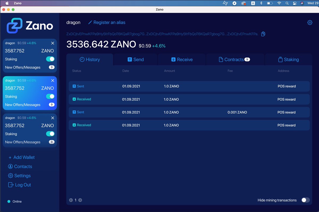The width and height of the screenshot is (319, 212).
Task: Click the copy wallet address icon
Action: pos(263,34)
